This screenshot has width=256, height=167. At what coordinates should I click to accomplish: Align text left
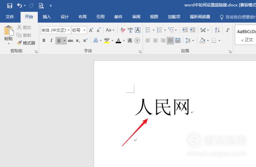point(148,40)
